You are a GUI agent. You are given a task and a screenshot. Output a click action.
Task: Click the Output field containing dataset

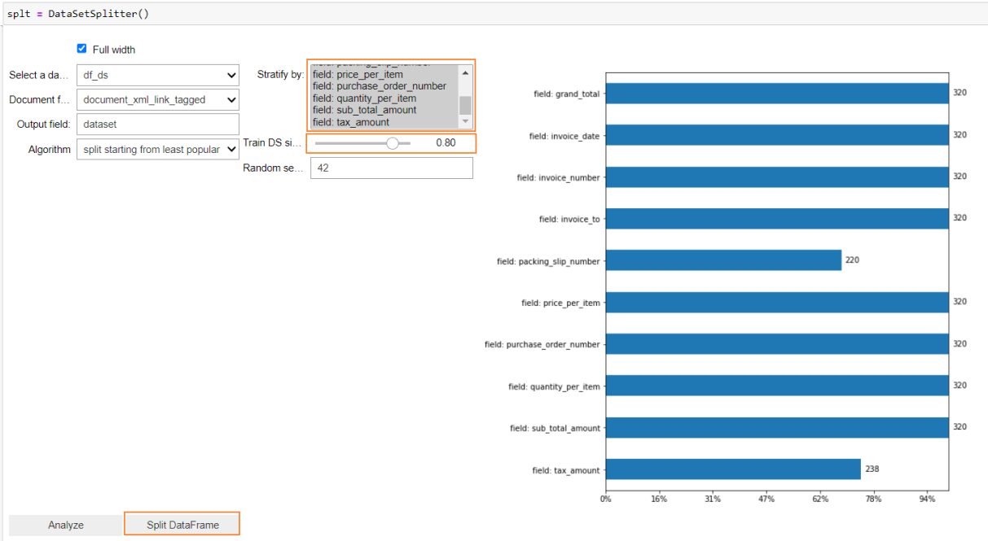tap(158, 124)
